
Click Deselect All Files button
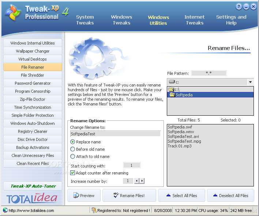pos(230,196)
